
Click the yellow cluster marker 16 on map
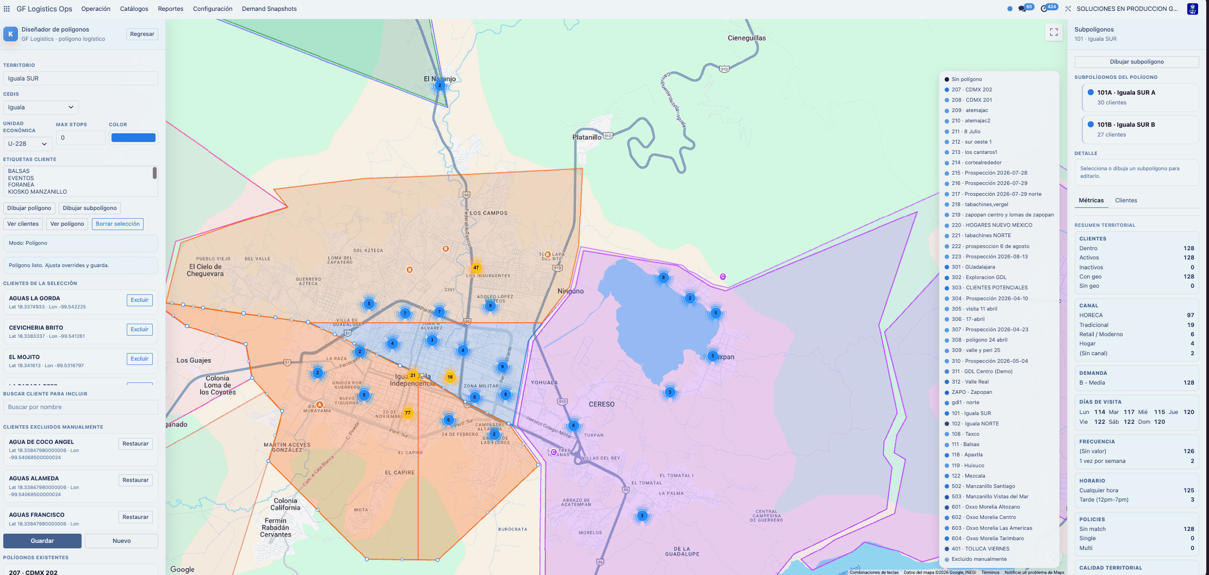(450, 376)
